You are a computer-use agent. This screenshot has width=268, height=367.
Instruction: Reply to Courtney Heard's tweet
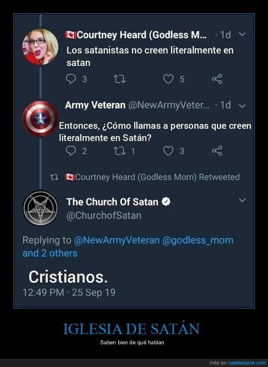pos(71,79)
